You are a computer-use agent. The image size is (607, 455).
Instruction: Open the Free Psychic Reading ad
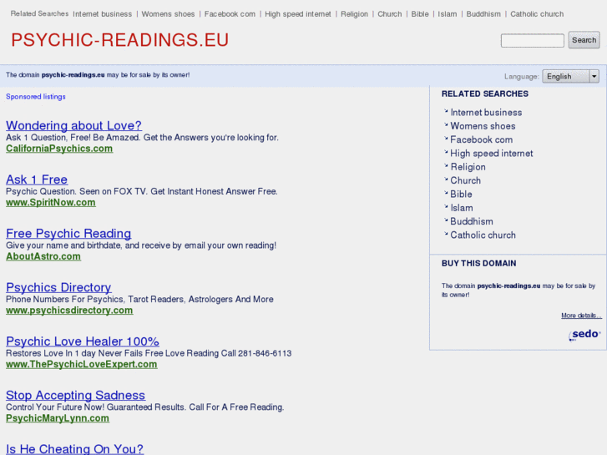(x=68, y=234)
